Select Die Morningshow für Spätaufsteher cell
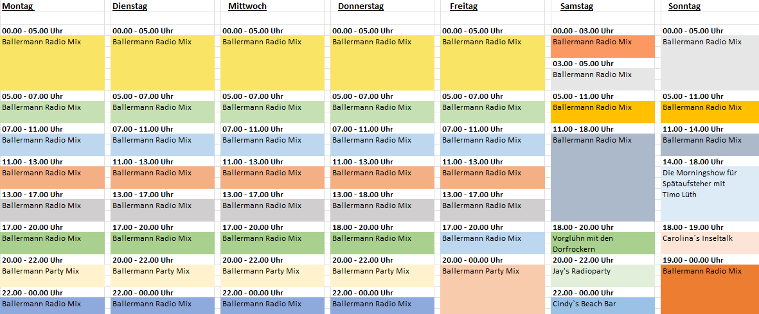The height and width of the screenshot is (314, 759). [x=710, y=194]
